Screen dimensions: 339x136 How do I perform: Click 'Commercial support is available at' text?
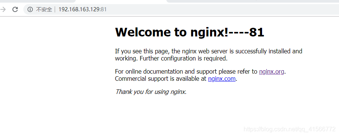[x=161, y=79]
